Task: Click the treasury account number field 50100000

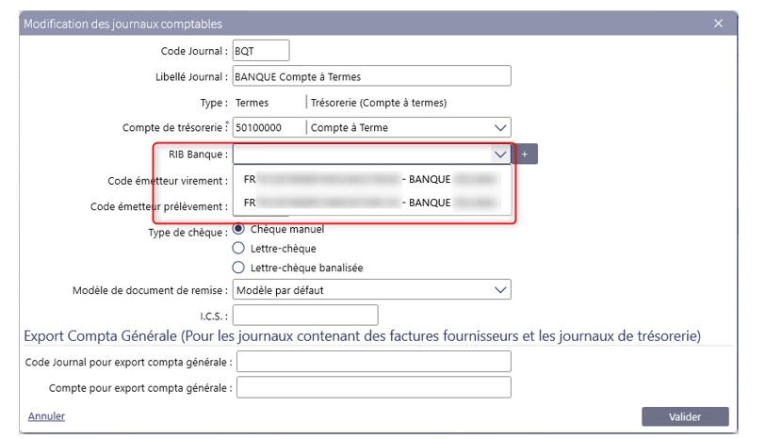Action: (x=269, y=127)
